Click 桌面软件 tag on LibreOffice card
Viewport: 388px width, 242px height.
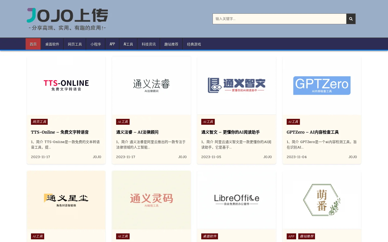click(210, 236)
